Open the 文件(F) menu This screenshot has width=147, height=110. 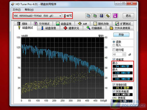click(x=16, y=10)
